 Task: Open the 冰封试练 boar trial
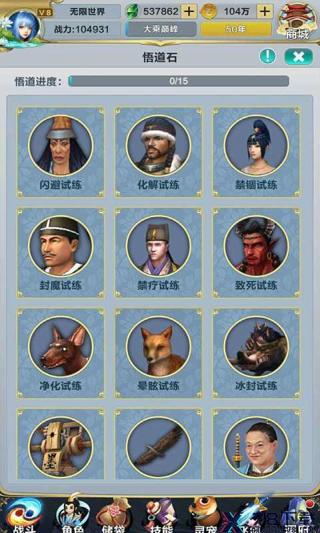pyautogui.click(x=257, y=353)
